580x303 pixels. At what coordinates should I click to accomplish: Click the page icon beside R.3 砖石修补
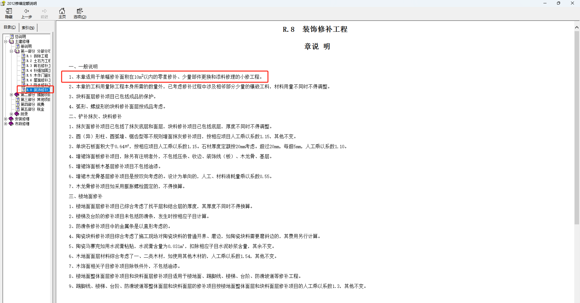click(x=23, y=66)
